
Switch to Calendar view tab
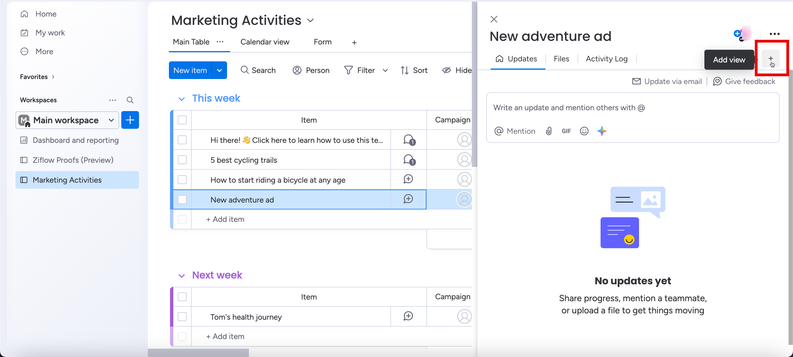click(265, 42)
